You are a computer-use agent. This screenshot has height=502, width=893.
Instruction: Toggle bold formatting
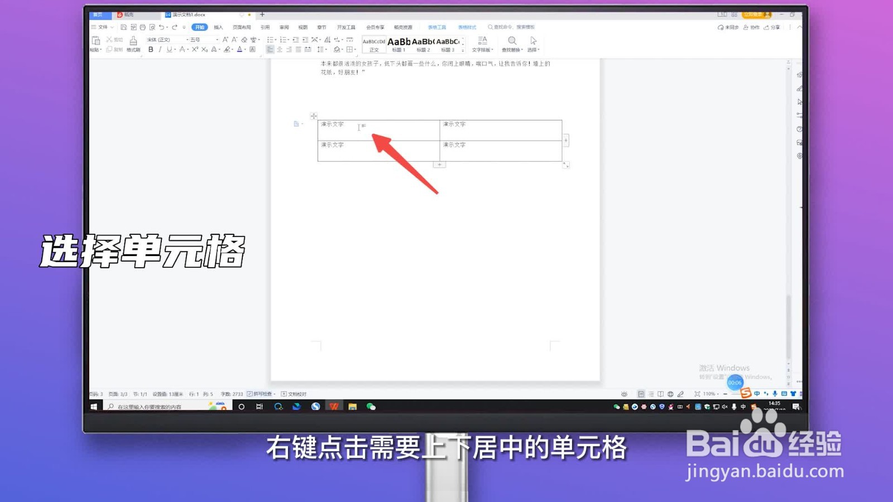(x=151, y=50)
